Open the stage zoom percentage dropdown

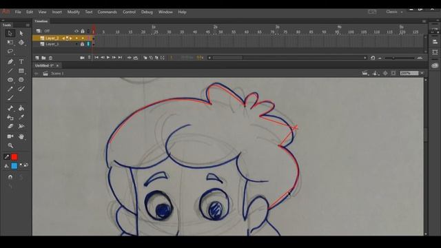point(422,73)
